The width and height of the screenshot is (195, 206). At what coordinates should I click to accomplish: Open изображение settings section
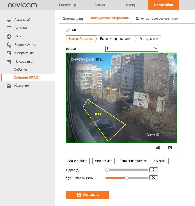(x=24, y=53)
